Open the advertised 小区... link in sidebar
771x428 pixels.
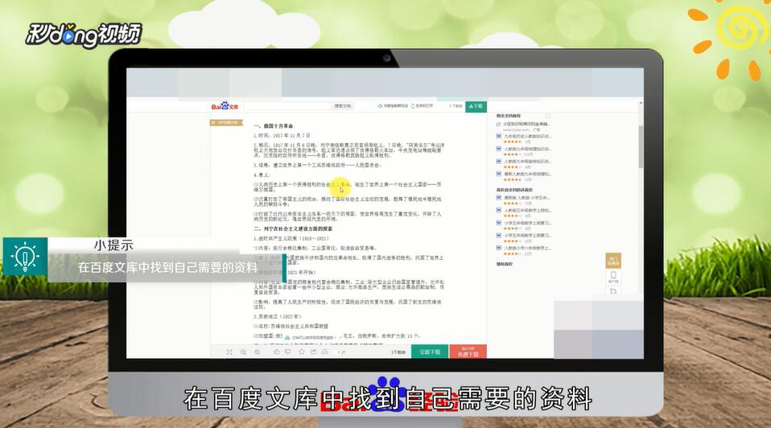point(526,124)
